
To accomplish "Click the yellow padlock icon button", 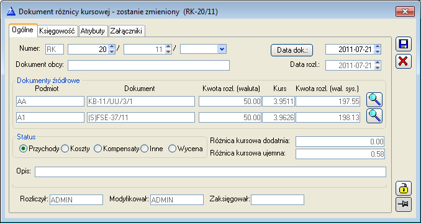I will tap(404, 188).
